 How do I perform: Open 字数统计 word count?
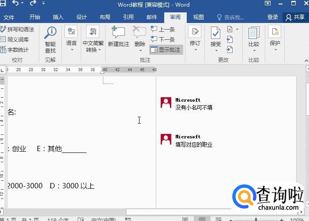coord(15,50)
